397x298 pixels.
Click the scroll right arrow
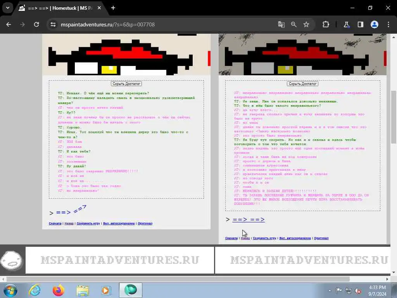click(x=387, y=279)
